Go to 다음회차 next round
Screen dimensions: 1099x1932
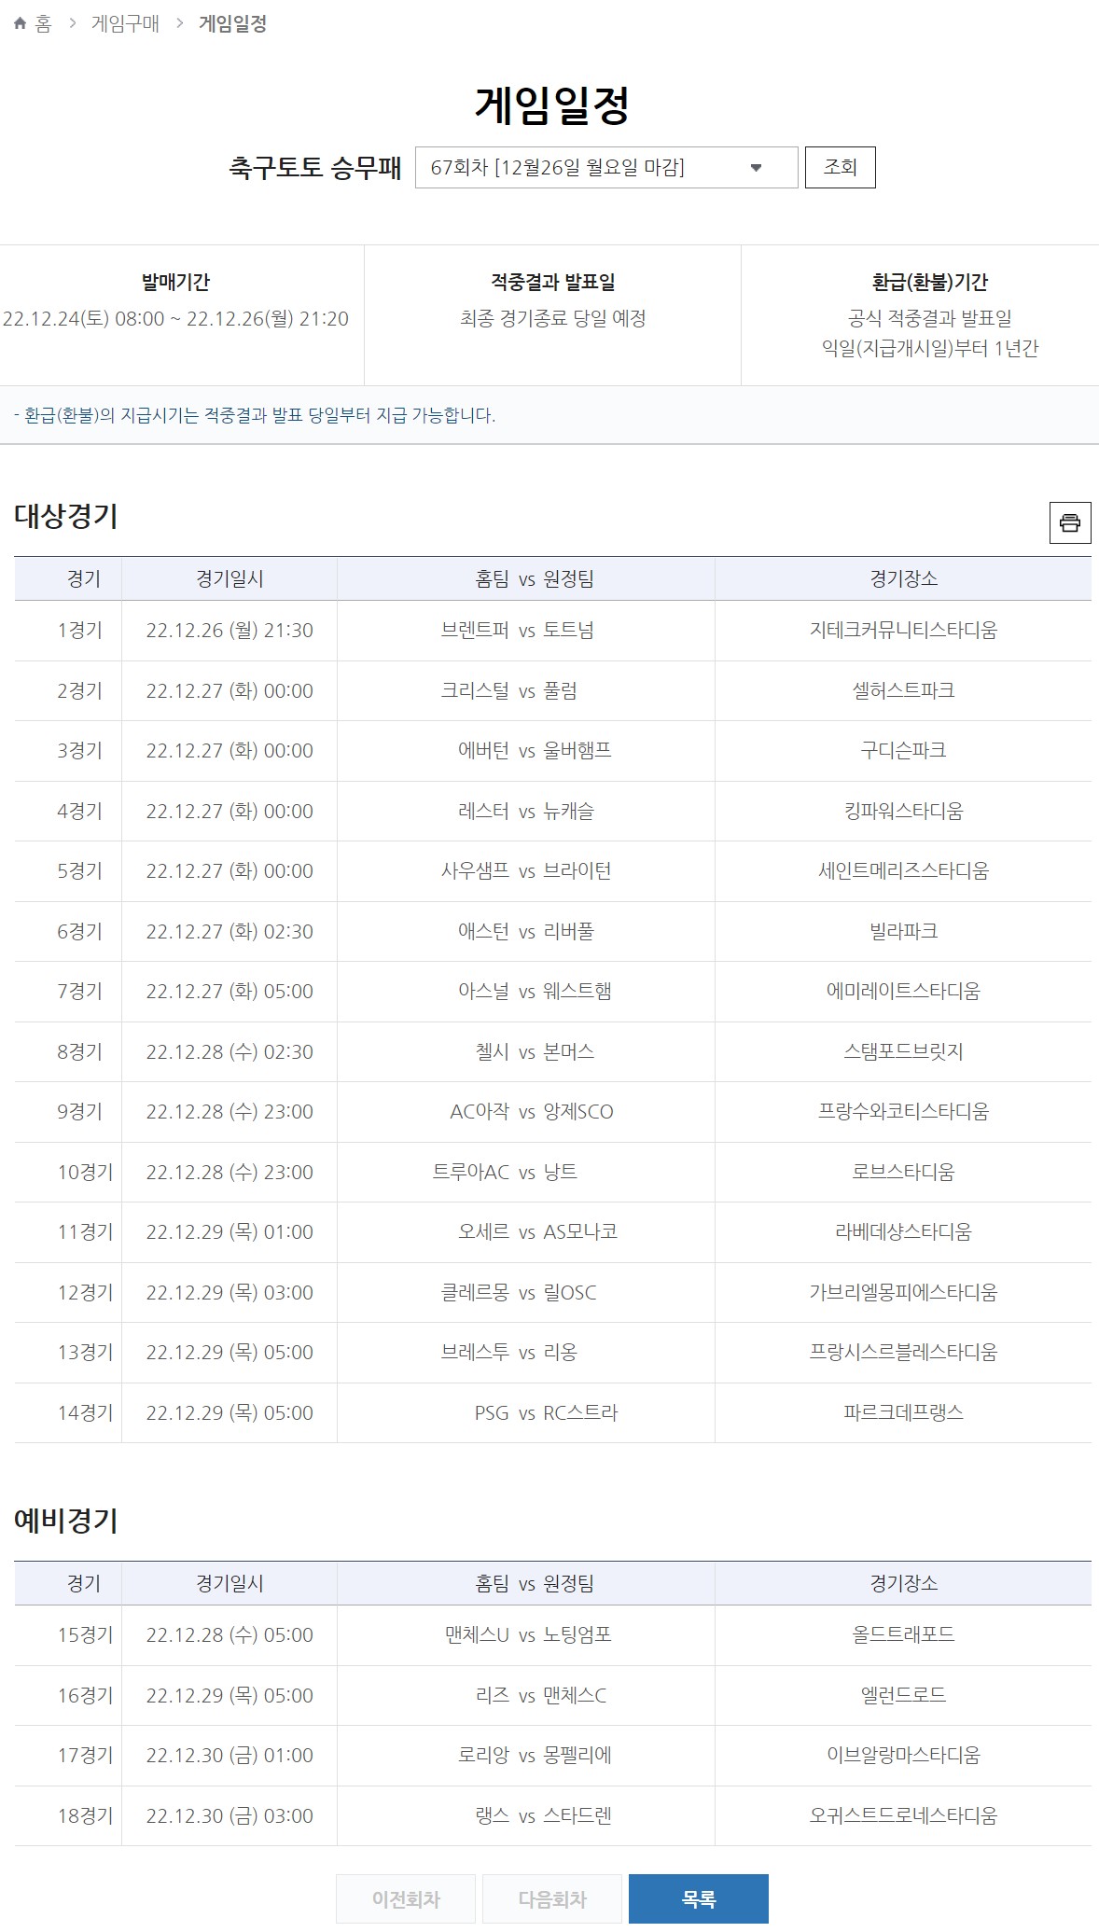(x=552, y=1898)
